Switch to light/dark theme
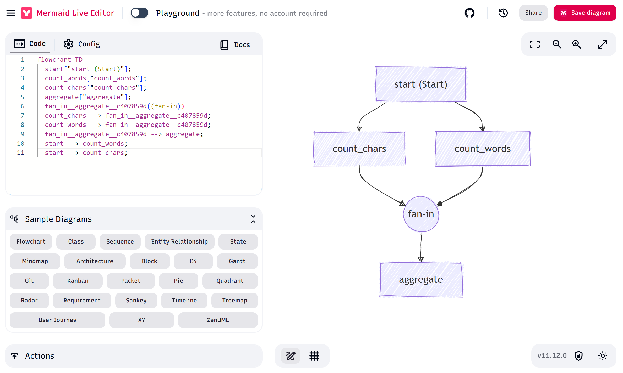This screenshot has height=373, width=623. (x=603, y=356)
